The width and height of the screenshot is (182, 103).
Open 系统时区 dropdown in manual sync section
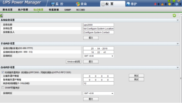point(98,56)
